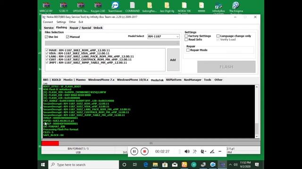Open the Windows notification center
Image resolution: width=302 pixels, height=169 pixels.
pyautogui.click(x=257, y=164)
